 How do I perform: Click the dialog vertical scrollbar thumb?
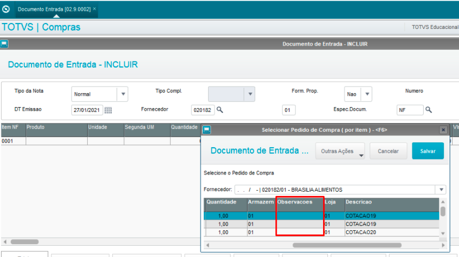[x=443, y=211]
